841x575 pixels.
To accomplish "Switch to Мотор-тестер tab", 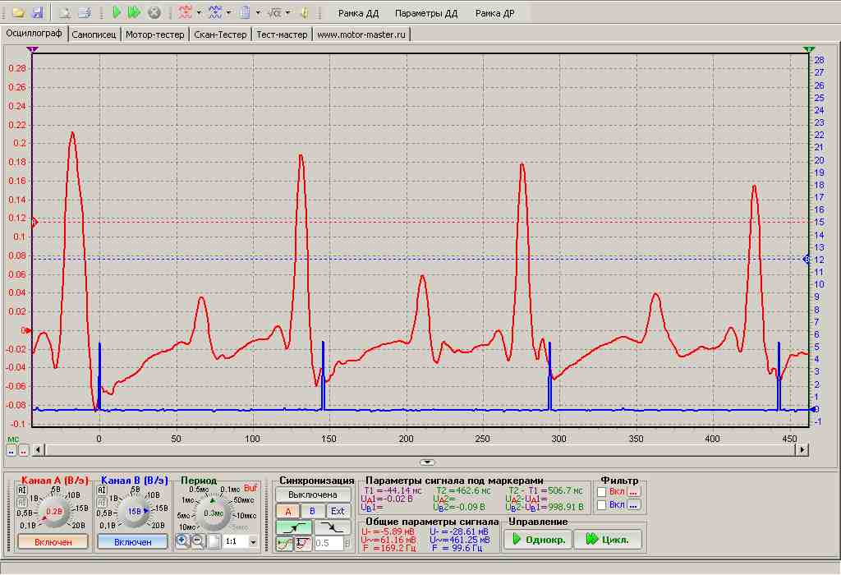I will (155, 34).
